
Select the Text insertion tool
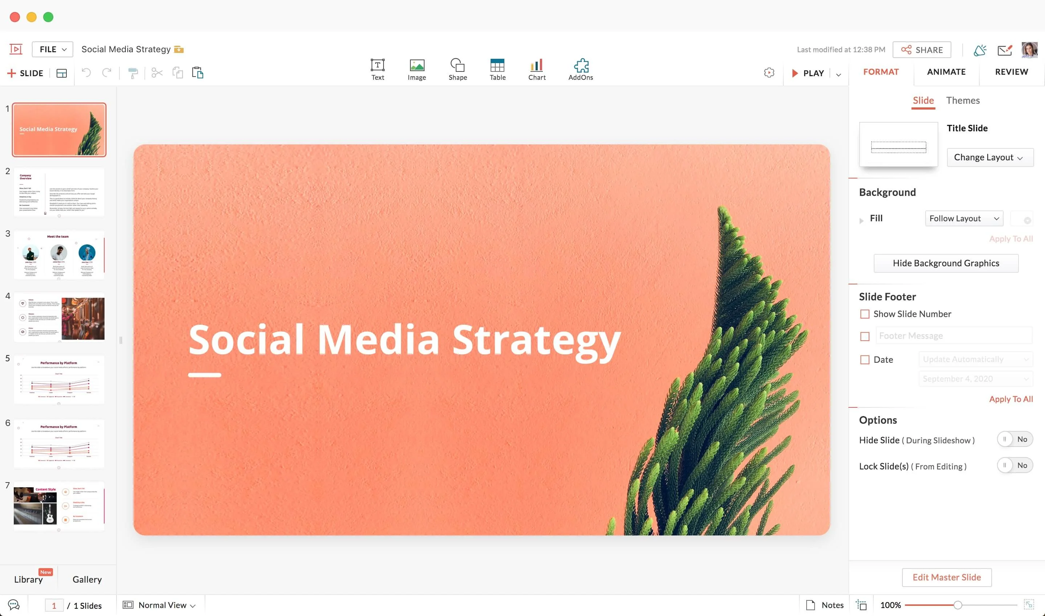[x=378, y=69]
